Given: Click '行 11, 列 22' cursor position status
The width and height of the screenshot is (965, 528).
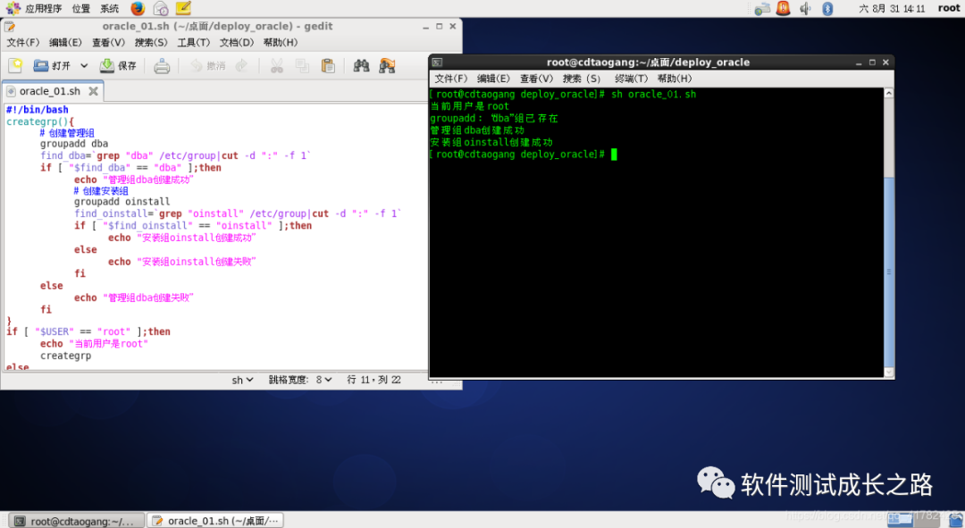Looking at the screenshot, I should tap(373, 380).
